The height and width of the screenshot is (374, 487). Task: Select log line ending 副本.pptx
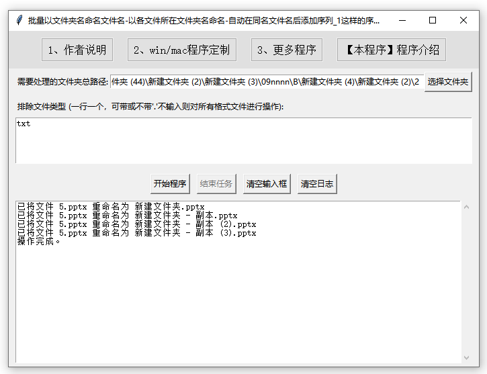[128, 216]
